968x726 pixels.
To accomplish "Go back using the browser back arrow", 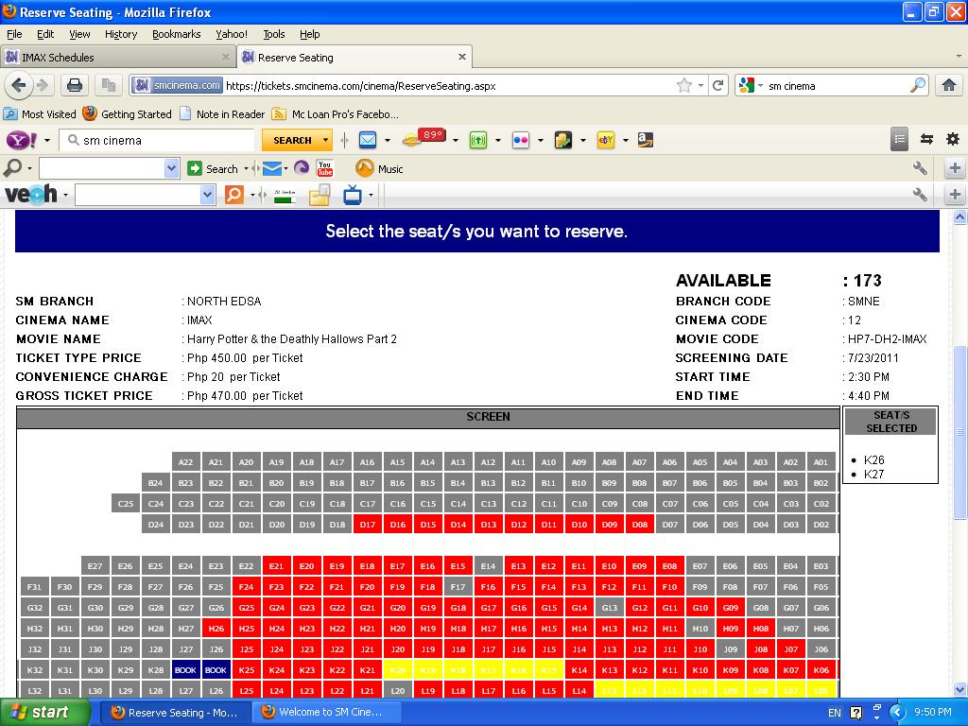I will tap(18, 85).
